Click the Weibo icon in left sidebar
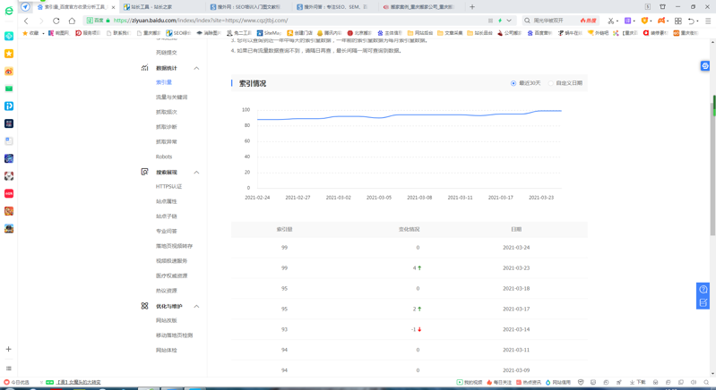Viewport: 716px width, 390px height. [9, 72]
